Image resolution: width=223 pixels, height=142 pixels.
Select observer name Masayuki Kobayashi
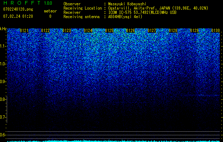(x=127, y=4)
